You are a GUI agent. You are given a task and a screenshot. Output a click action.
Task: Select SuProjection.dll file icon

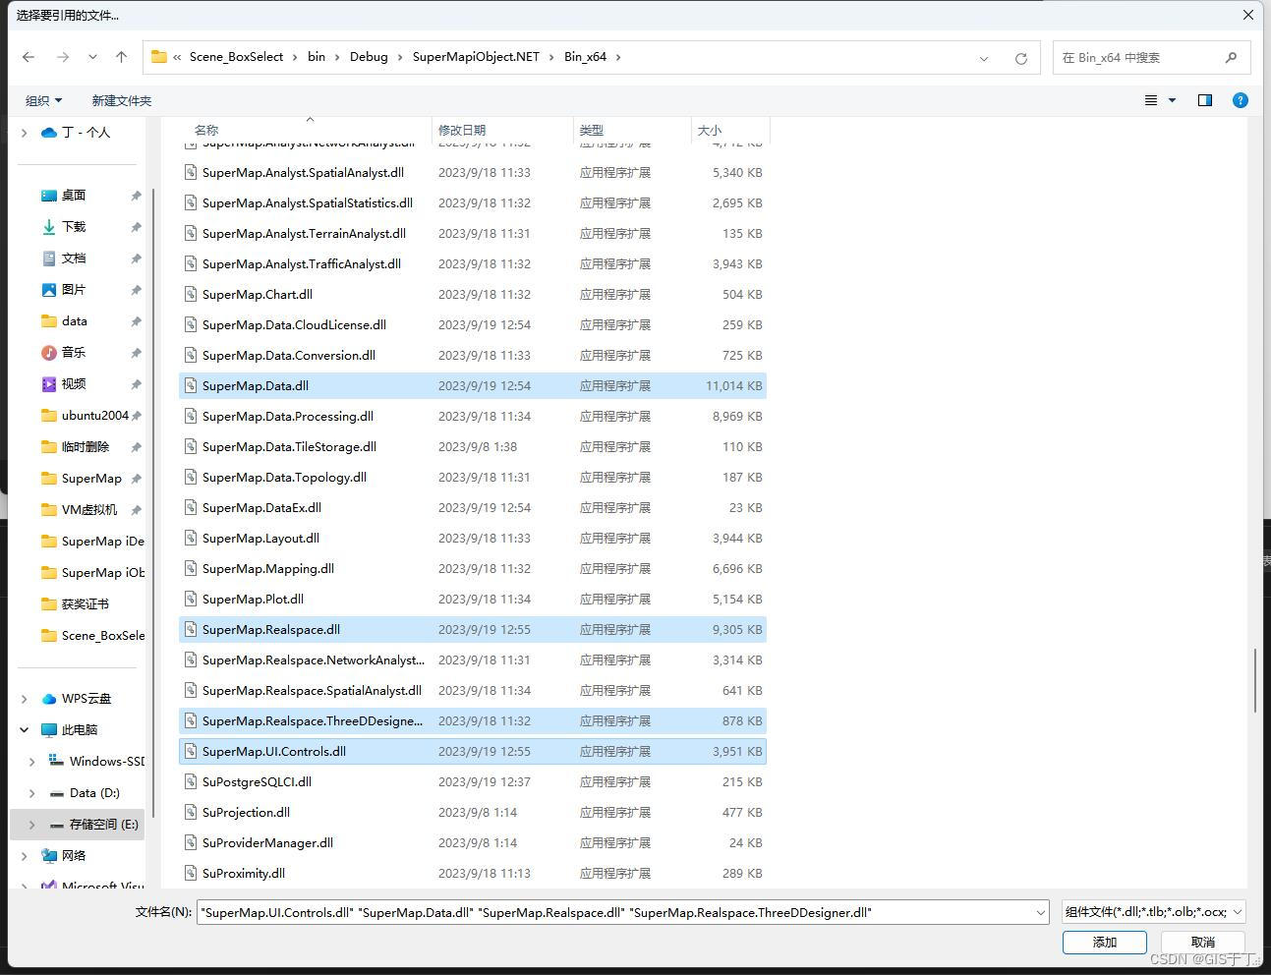click(x=191, y=812)
